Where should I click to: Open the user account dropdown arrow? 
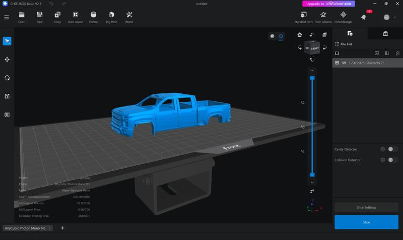[395, 17]
